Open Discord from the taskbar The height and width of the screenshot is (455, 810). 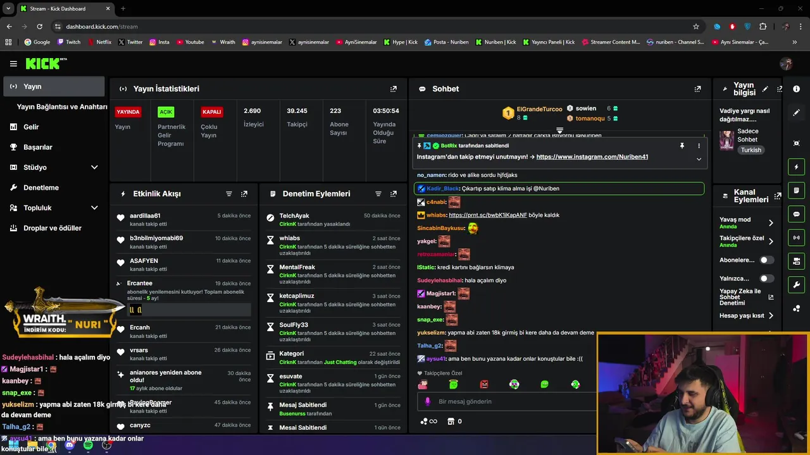coord(70,446)
